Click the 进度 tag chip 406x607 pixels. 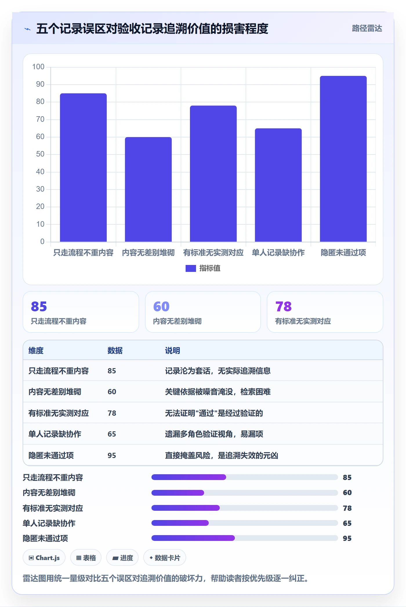122,558
